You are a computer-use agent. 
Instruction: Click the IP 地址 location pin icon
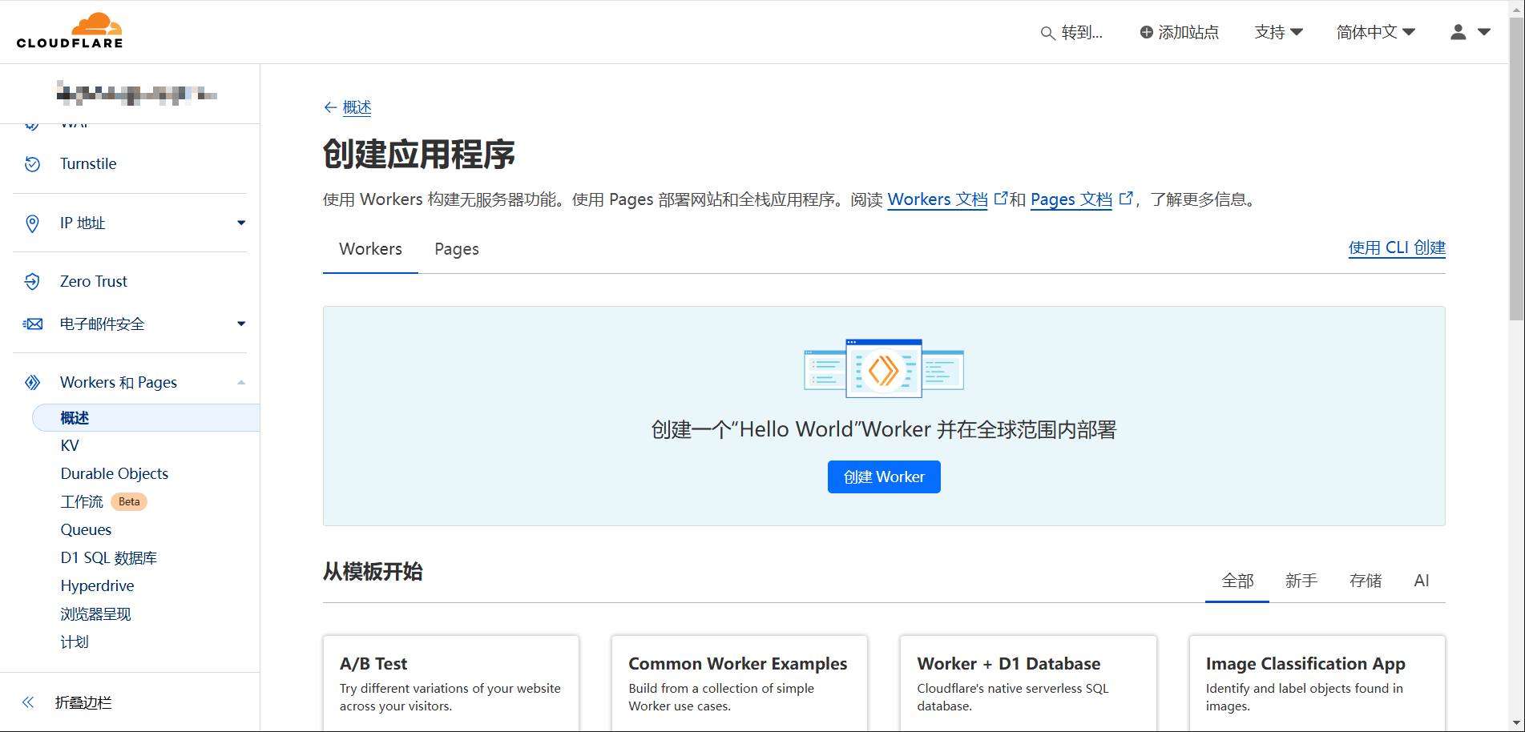(x=32, y=223)
